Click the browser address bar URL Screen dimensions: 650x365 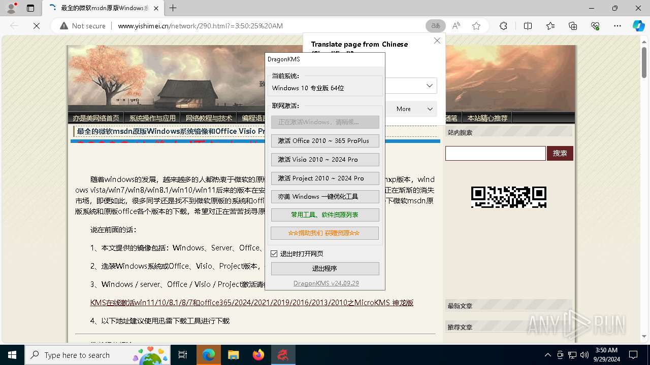coord(200,26)
